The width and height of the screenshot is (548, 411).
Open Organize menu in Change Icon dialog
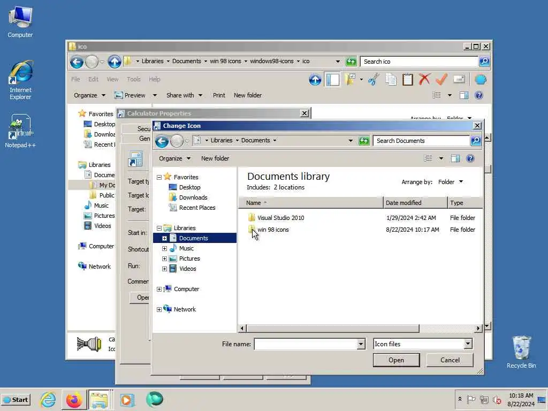(x=174, y=158)
